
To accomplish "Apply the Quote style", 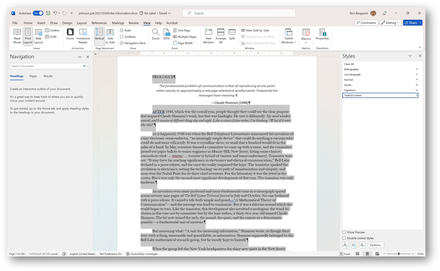I will [348, 85].
